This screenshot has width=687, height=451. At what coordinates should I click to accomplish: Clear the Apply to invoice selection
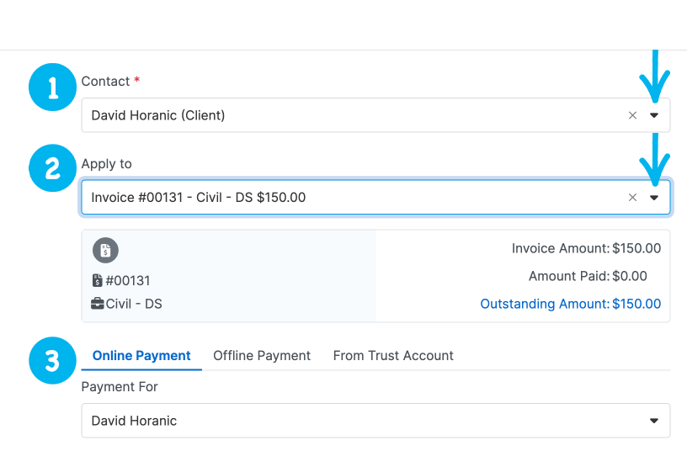pyautogui.click(x=632, y=198)
